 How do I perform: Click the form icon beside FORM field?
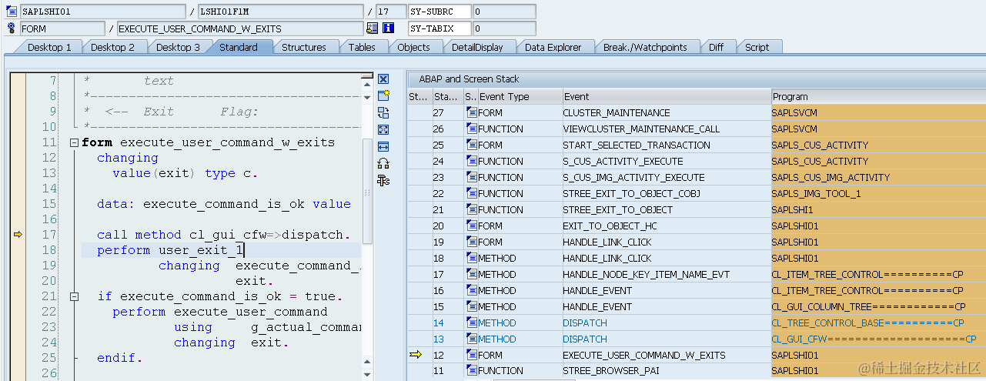11,28
